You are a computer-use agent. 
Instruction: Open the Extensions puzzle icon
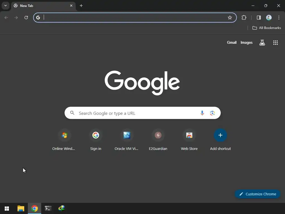pos(244,18)
